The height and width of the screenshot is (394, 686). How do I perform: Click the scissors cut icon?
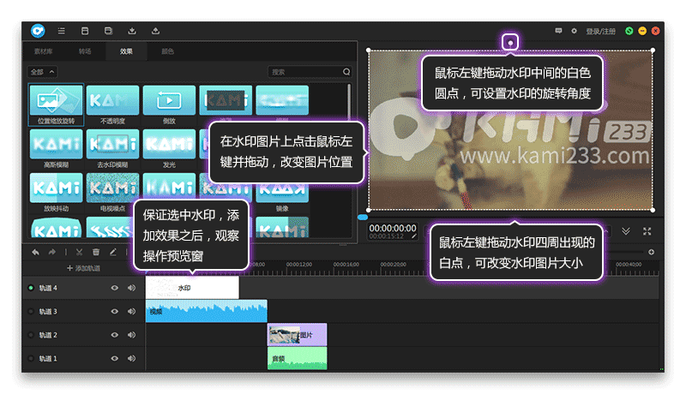79,252
